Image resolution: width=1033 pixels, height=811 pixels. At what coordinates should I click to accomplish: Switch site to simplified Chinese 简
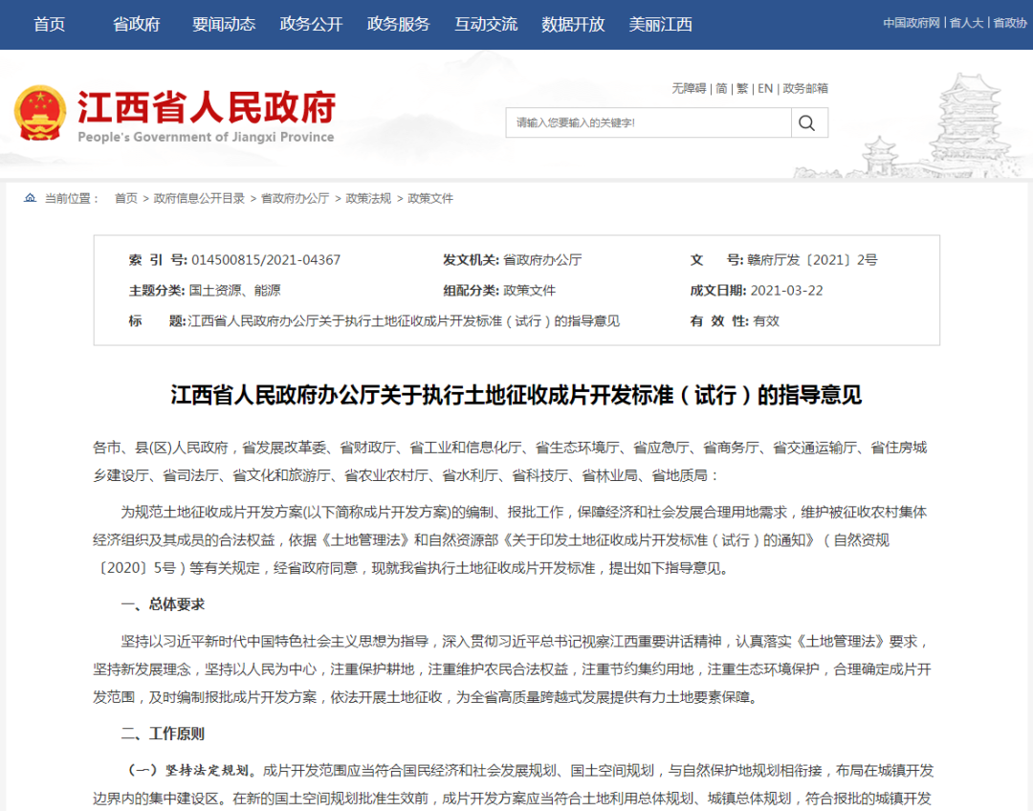pyautogui.click(x=720, y=88)
